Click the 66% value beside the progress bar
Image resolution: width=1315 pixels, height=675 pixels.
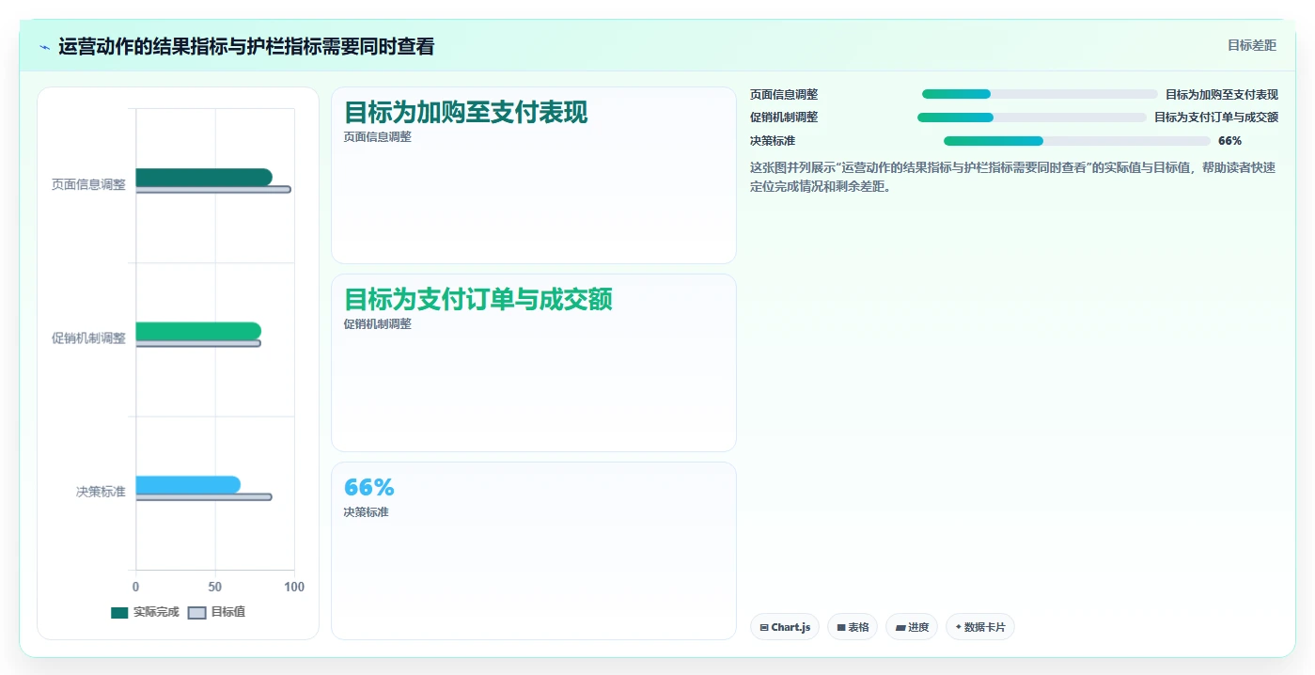(1229, 141)
